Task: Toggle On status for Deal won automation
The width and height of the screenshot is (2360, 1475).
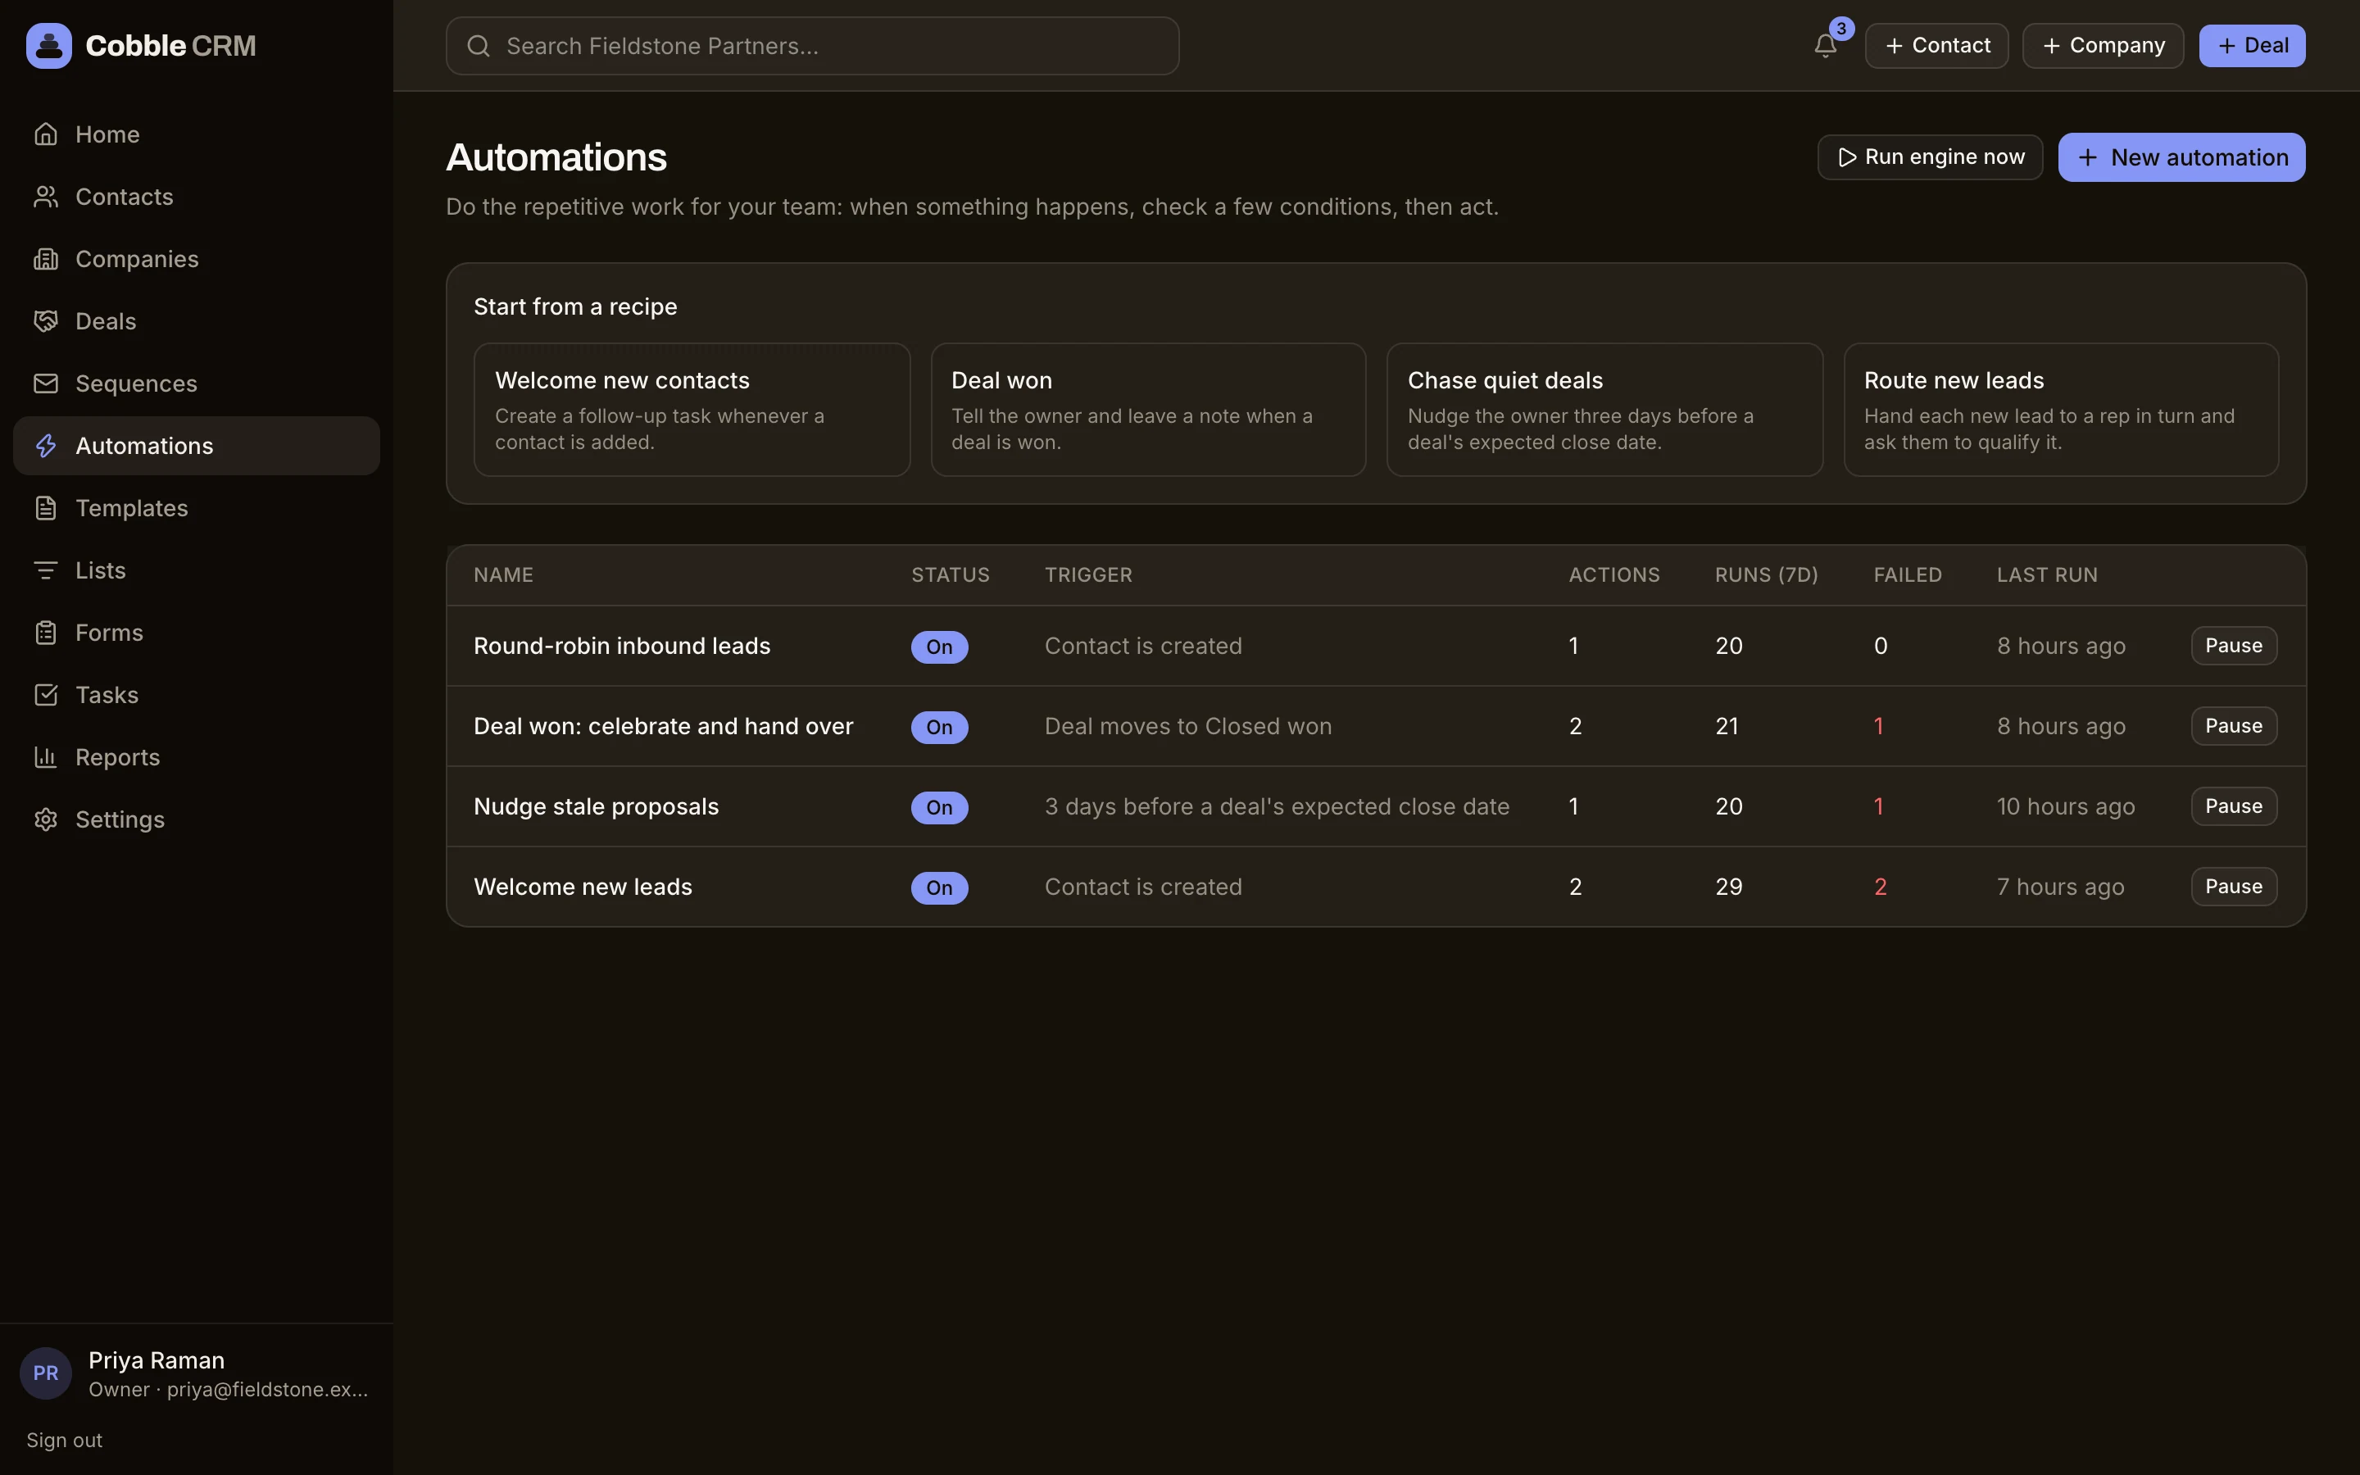Action: tap(939, 727)
